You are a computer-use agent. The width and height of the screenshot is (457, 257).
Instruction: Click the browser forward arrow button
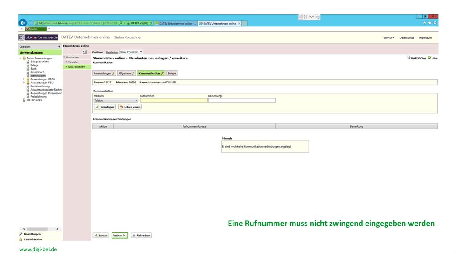[30, 23]
